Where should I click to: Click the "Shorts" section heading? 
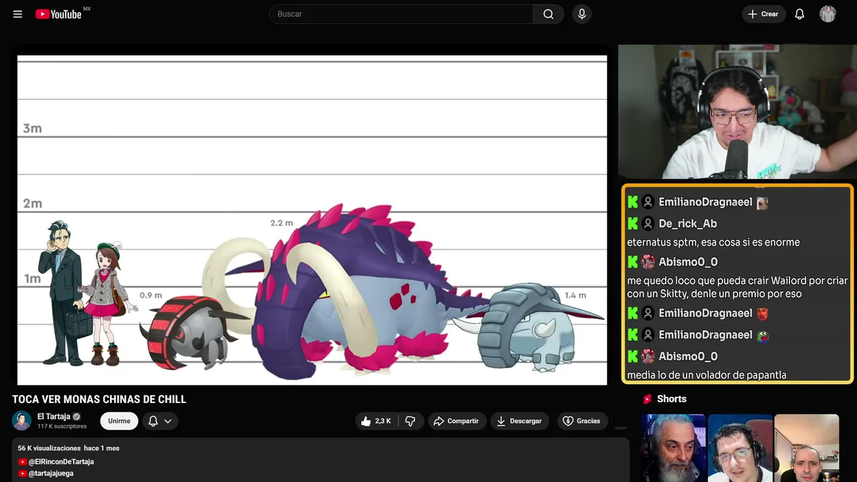click(x=672, y=399)
